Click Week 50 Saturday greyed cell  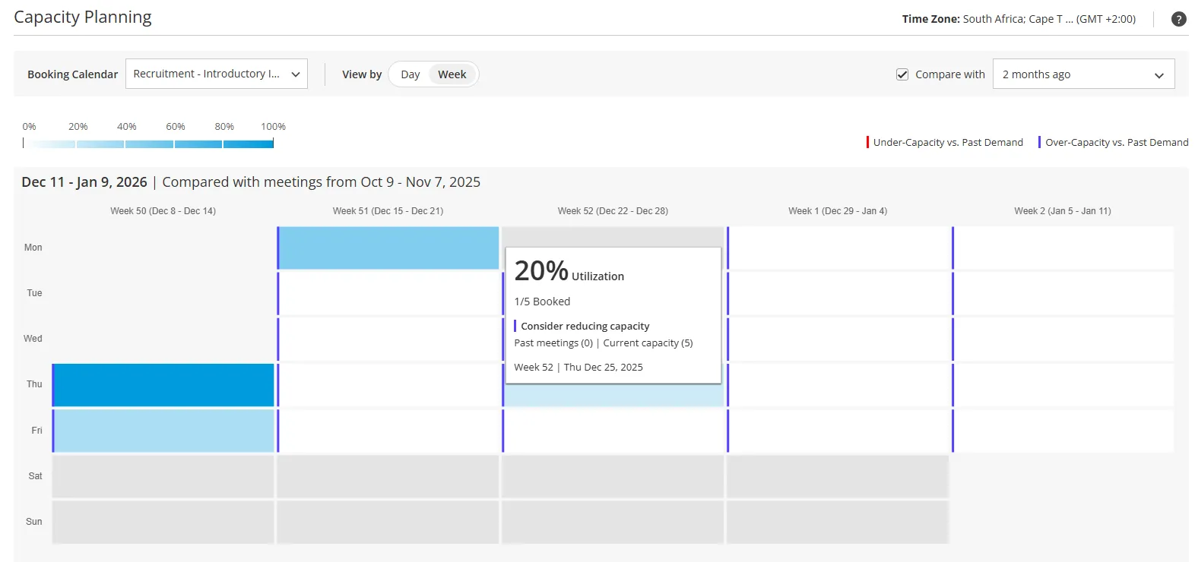[163, 476]
